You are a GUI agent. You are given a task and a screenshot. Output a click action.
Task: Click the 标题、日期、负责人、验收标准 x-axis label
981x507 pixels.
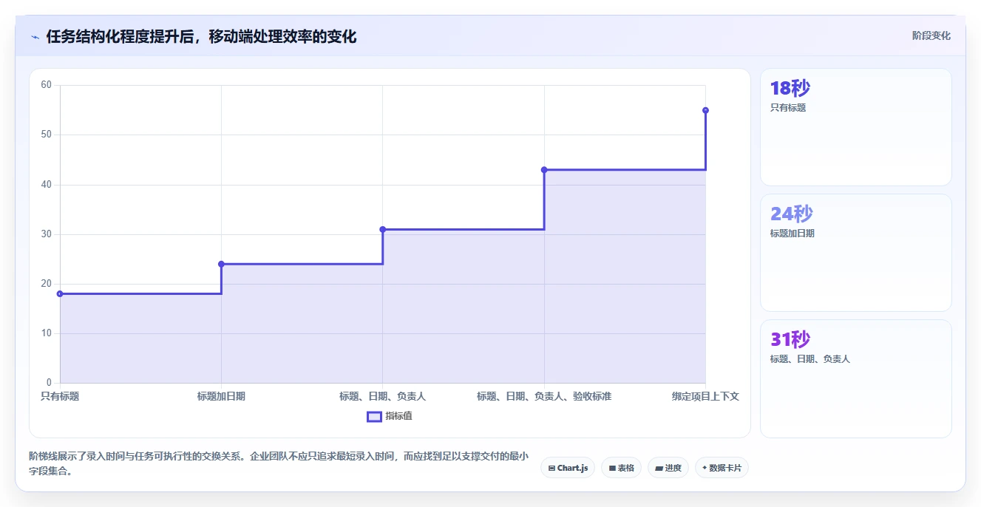point(544,397)
